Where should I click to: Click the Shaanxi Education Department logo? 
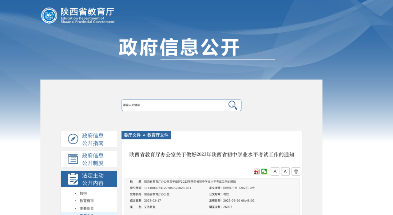tap(49, 16)
